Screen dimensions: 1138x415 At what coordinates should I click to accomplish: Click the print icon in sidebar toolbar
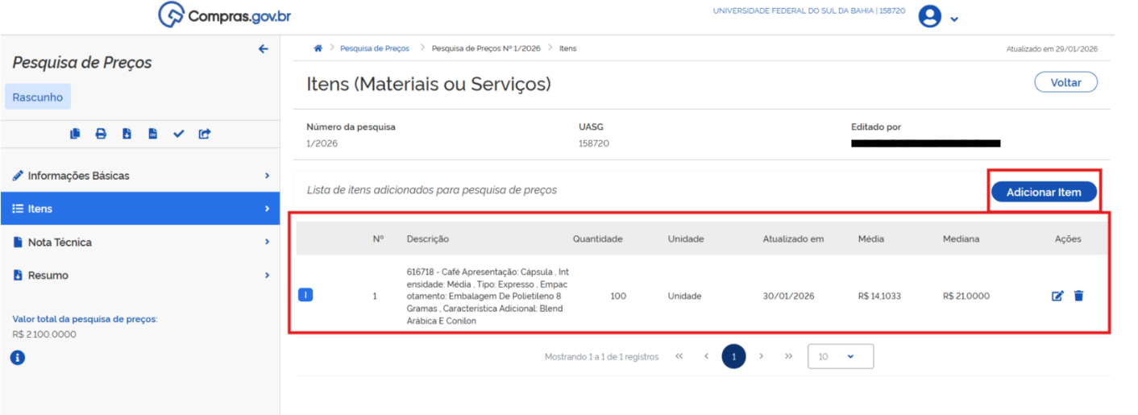click(101, 134)
